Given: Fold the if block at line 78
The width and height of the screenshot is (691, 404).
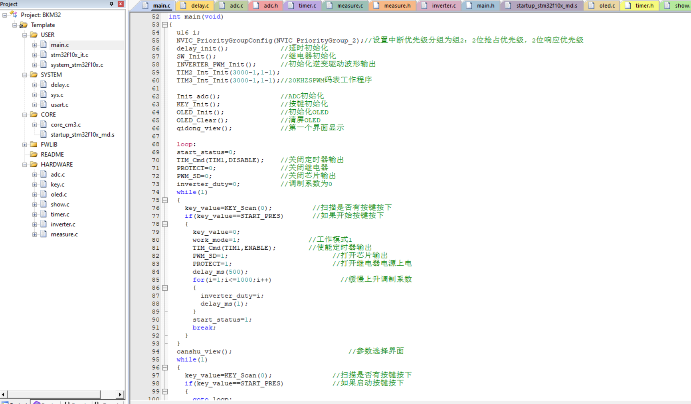Looking at the screenshot, I should pos(165,224).
